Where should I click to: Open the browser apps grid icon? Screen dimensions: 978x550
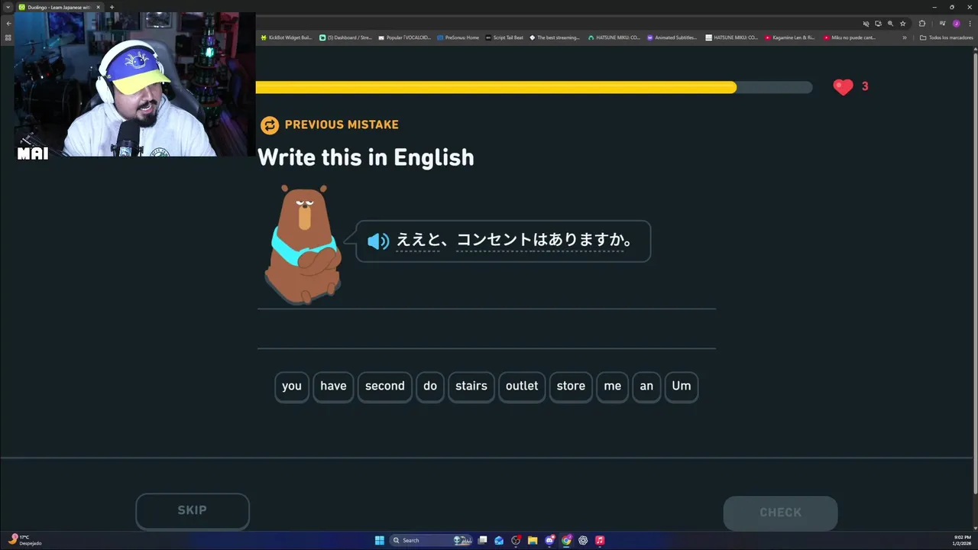pyautogui.click(x=8, y=37)
